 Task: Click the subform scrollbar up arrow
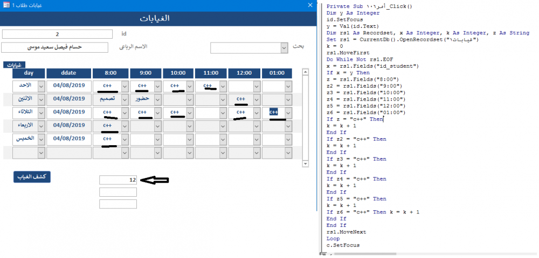coord(305,72)
